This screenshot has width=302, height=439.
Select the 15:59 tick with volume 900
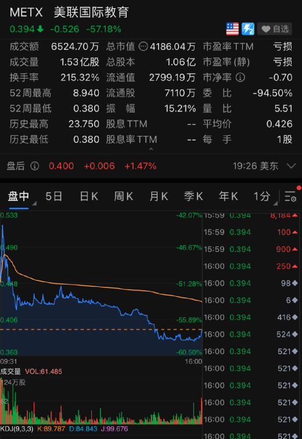pyautogui.click(x=251, y=249)
